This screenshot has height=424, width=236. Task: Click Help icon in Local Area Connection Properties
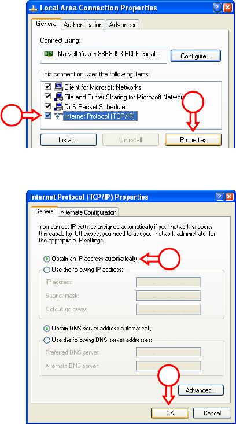point(217,8)
